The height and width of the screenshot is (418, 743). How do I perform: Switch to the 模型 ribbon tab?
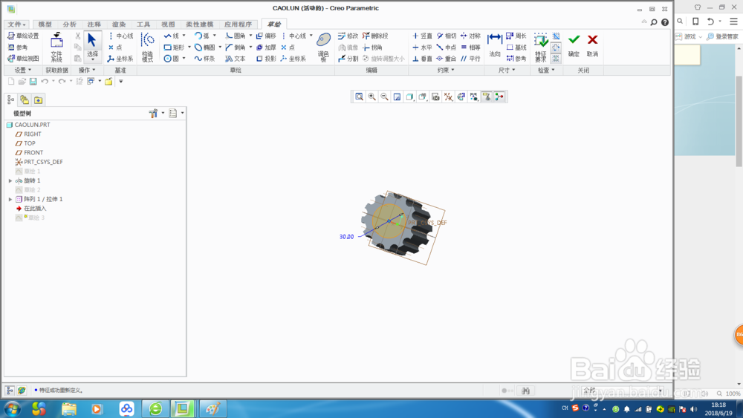tap(45, 25)
